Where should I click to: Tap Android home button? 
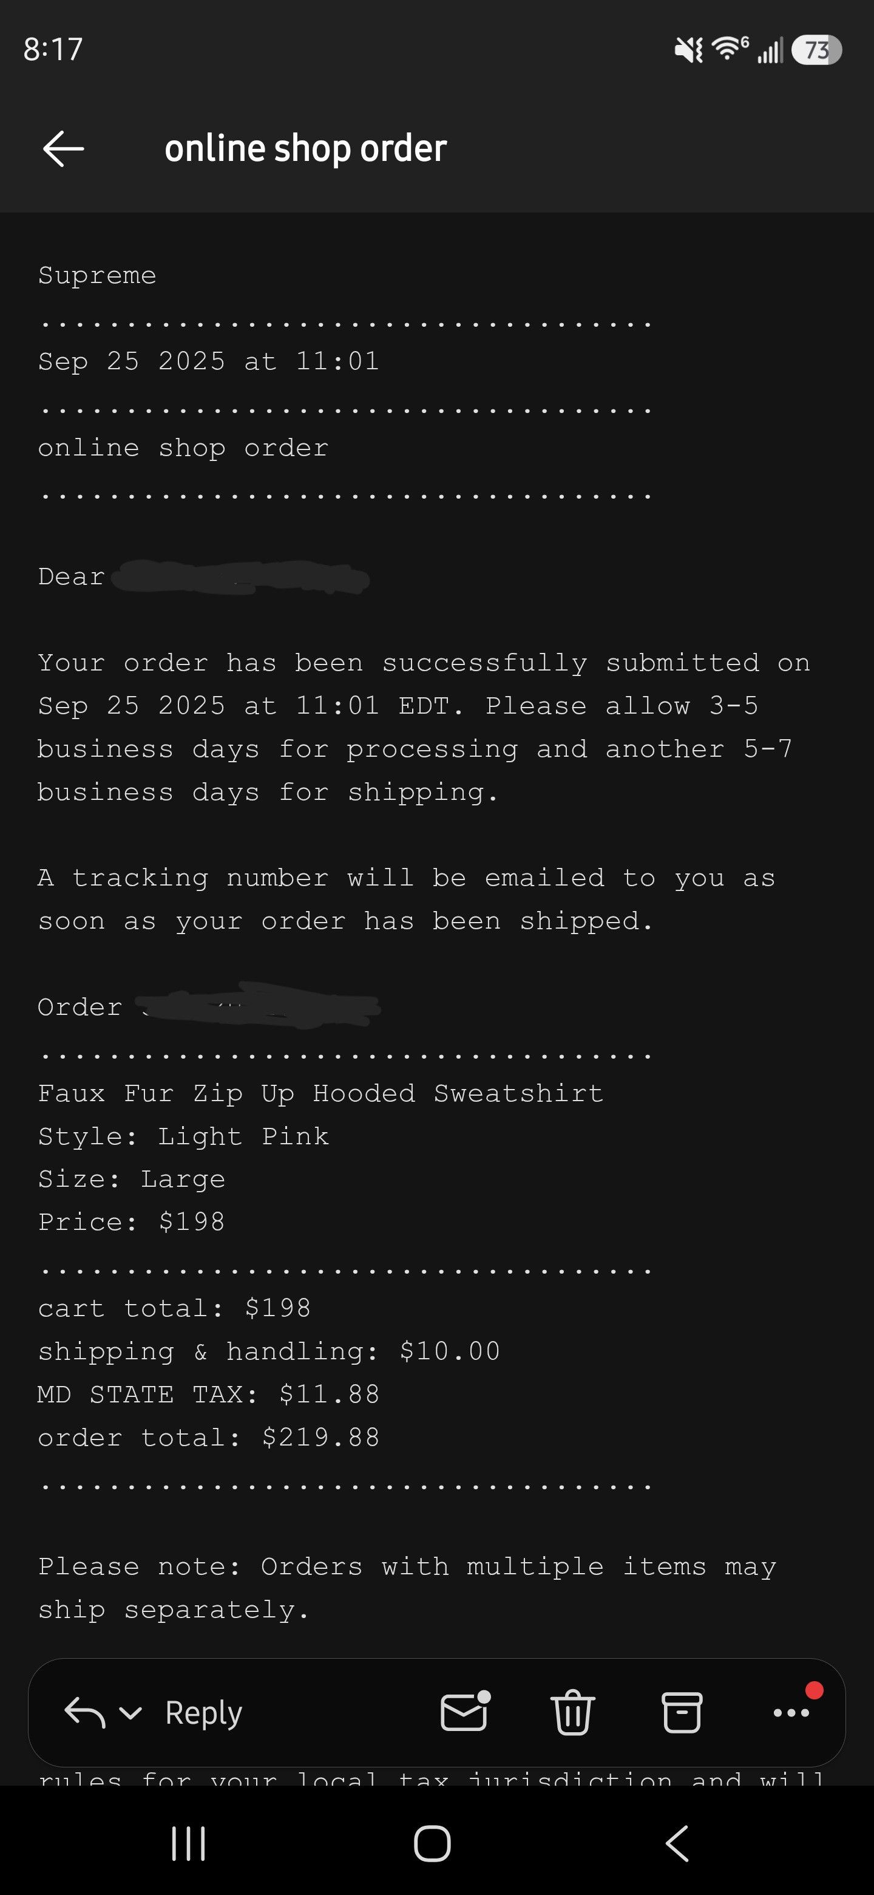432,1843
